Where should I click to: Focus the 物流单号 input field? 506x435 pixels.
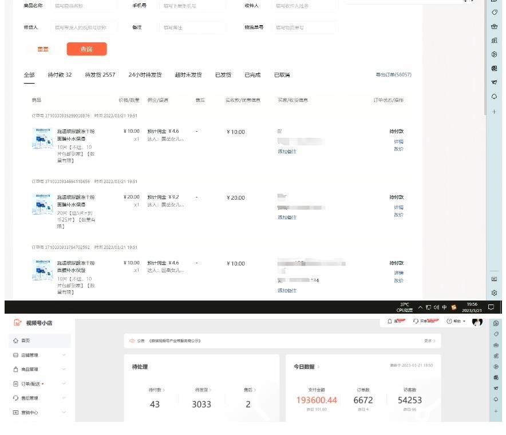pos(305,27)
